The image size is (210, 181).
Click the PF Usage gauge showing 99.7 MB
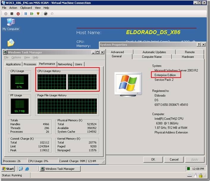click(x=20, y=106)
